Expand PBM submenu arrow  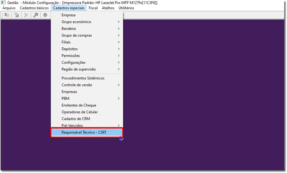point(119,99)
